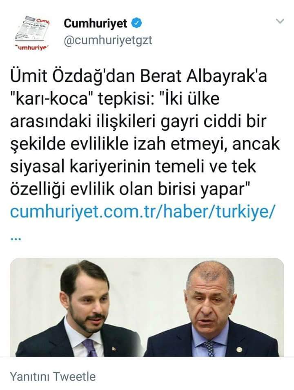Open the @cumhuriyetgzt handle
Viewport: 294px width, 390px height.
tap(108, 40)
